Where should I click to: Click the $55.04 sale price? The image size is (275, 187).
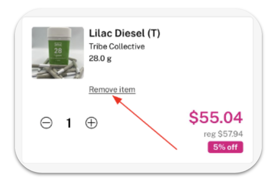pyautogui.click(x=216, y=117)
